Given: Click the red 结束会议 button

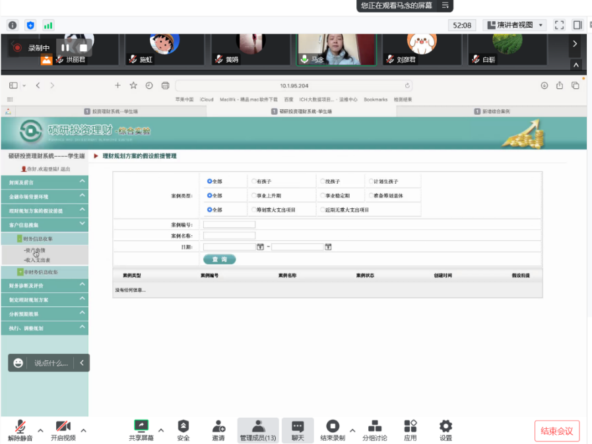Looking at the screenshot, I should [x=556, y=431].
